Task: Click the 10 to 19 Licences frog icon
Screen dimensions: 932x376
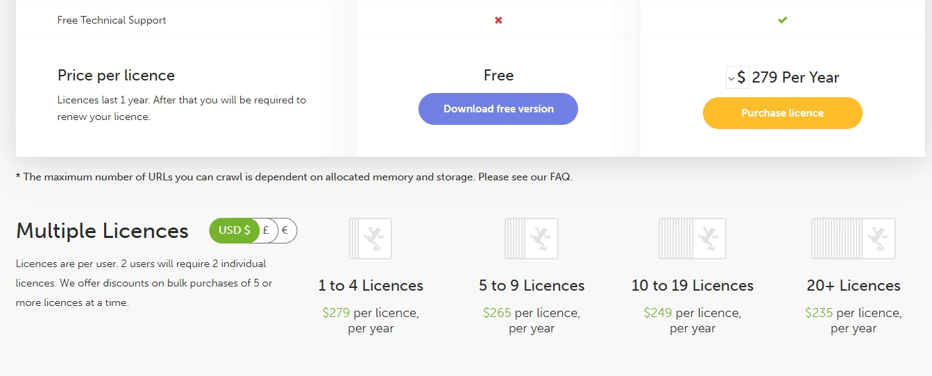Action: pos(693,239)
